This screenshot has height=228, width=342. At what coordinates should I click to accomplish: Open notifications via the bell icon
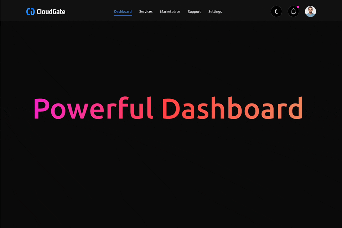[293, 11]
